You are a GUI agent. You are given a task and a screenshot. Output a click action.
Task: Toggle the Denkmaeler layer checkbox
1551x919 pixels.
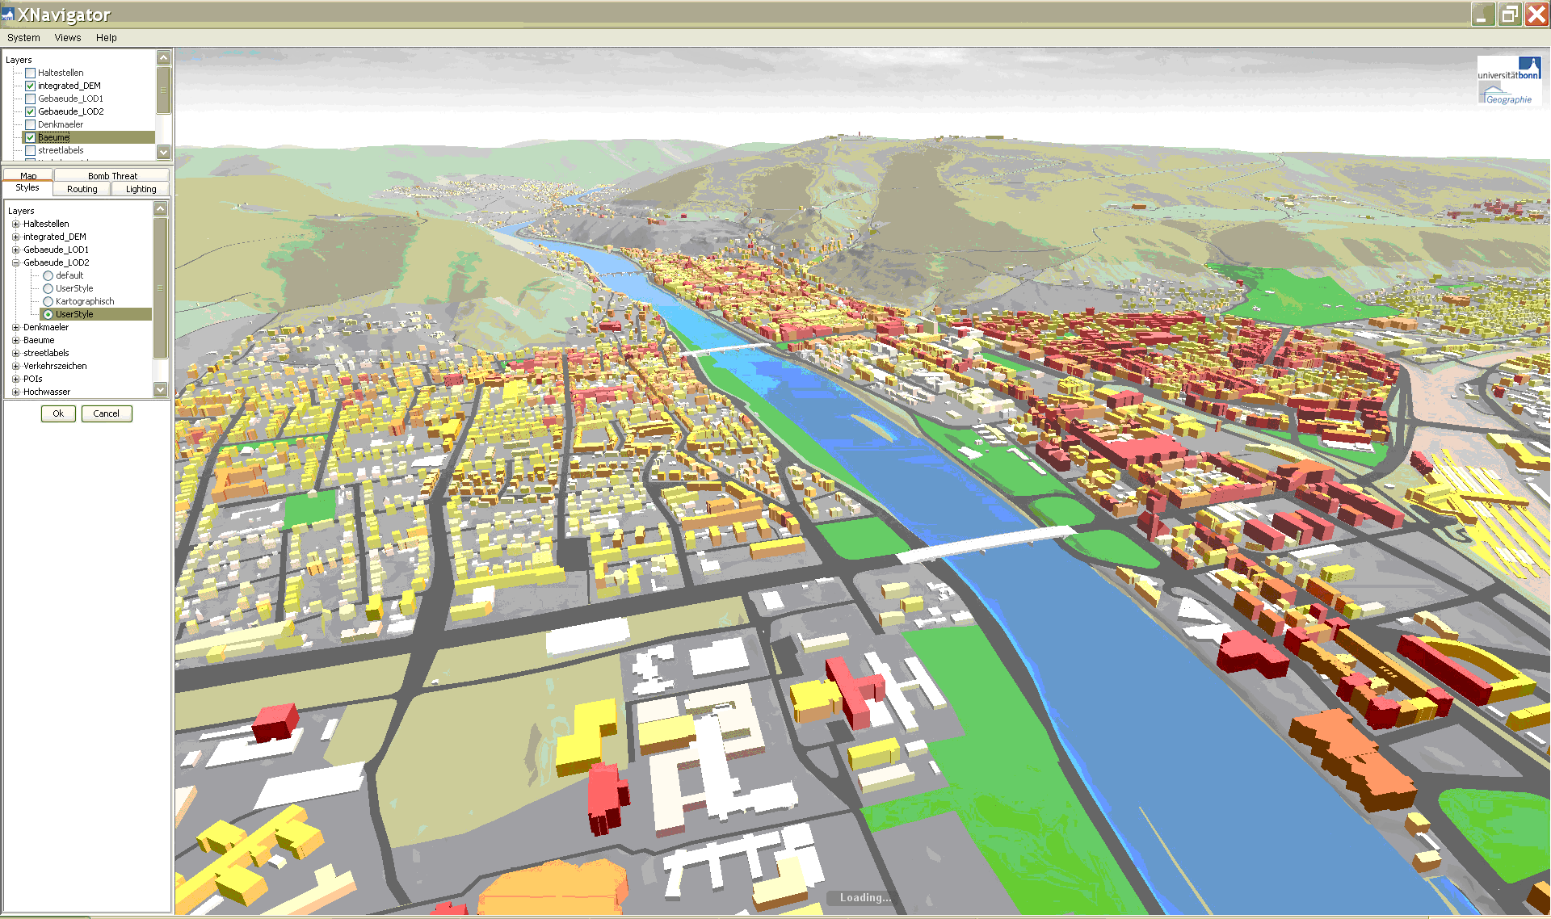click(31, 124)
